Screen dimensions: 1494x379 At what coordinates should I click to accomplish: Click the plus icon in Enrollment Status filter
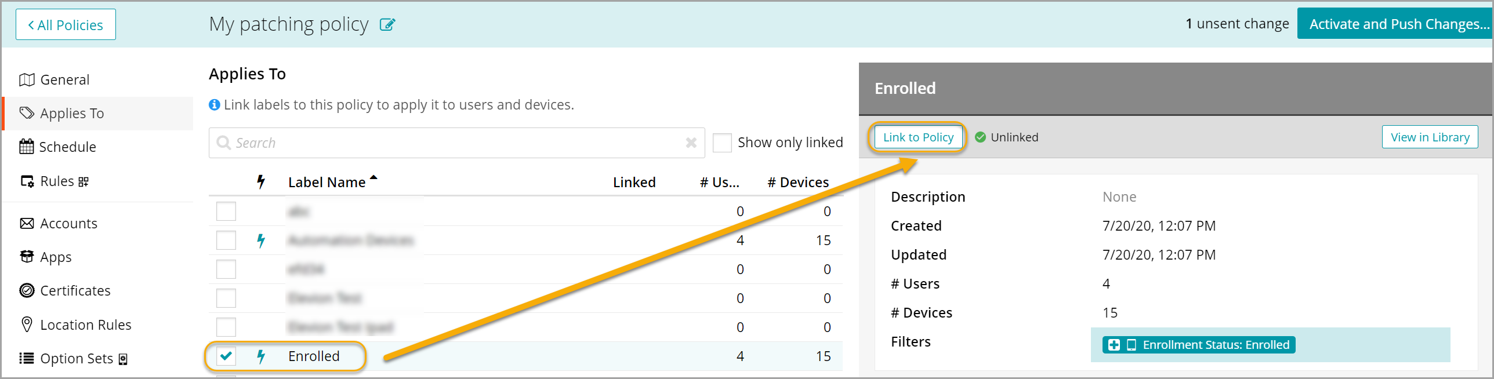(x=1114, y=345)
